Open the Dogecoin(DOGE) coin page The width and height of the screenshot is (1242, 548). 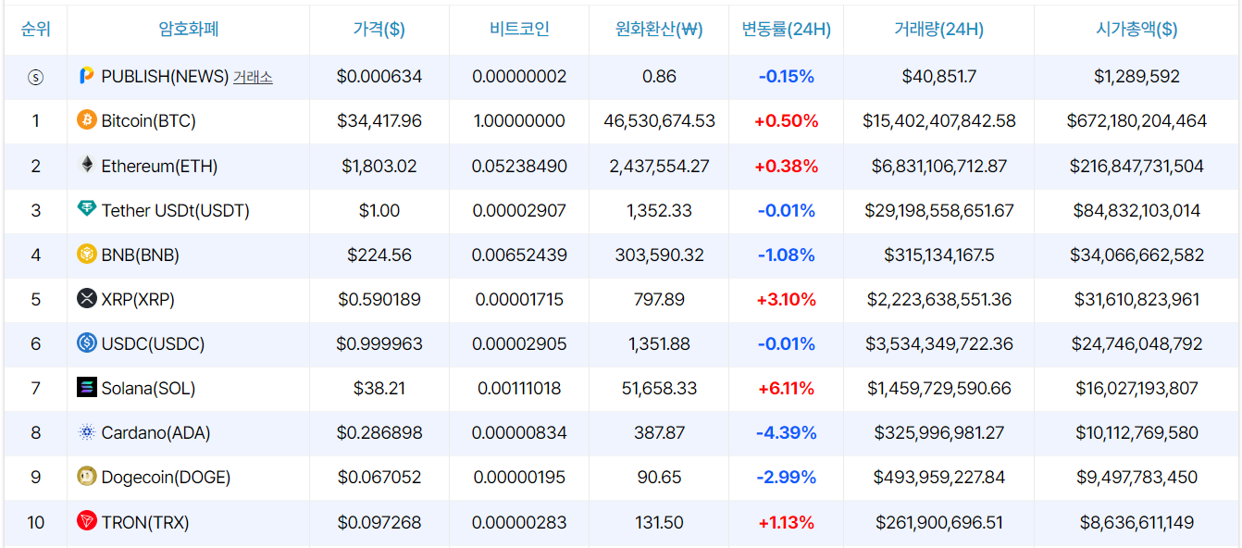pyautogui.click(x=166, y=477)
